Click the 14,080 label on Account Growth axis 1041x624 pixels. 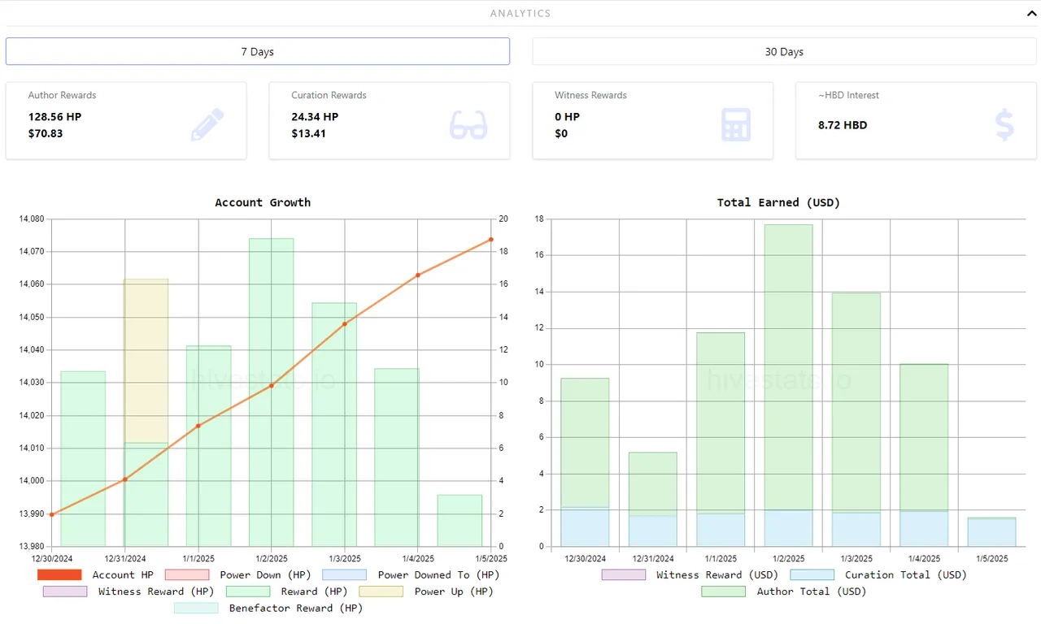click(31, 219)
